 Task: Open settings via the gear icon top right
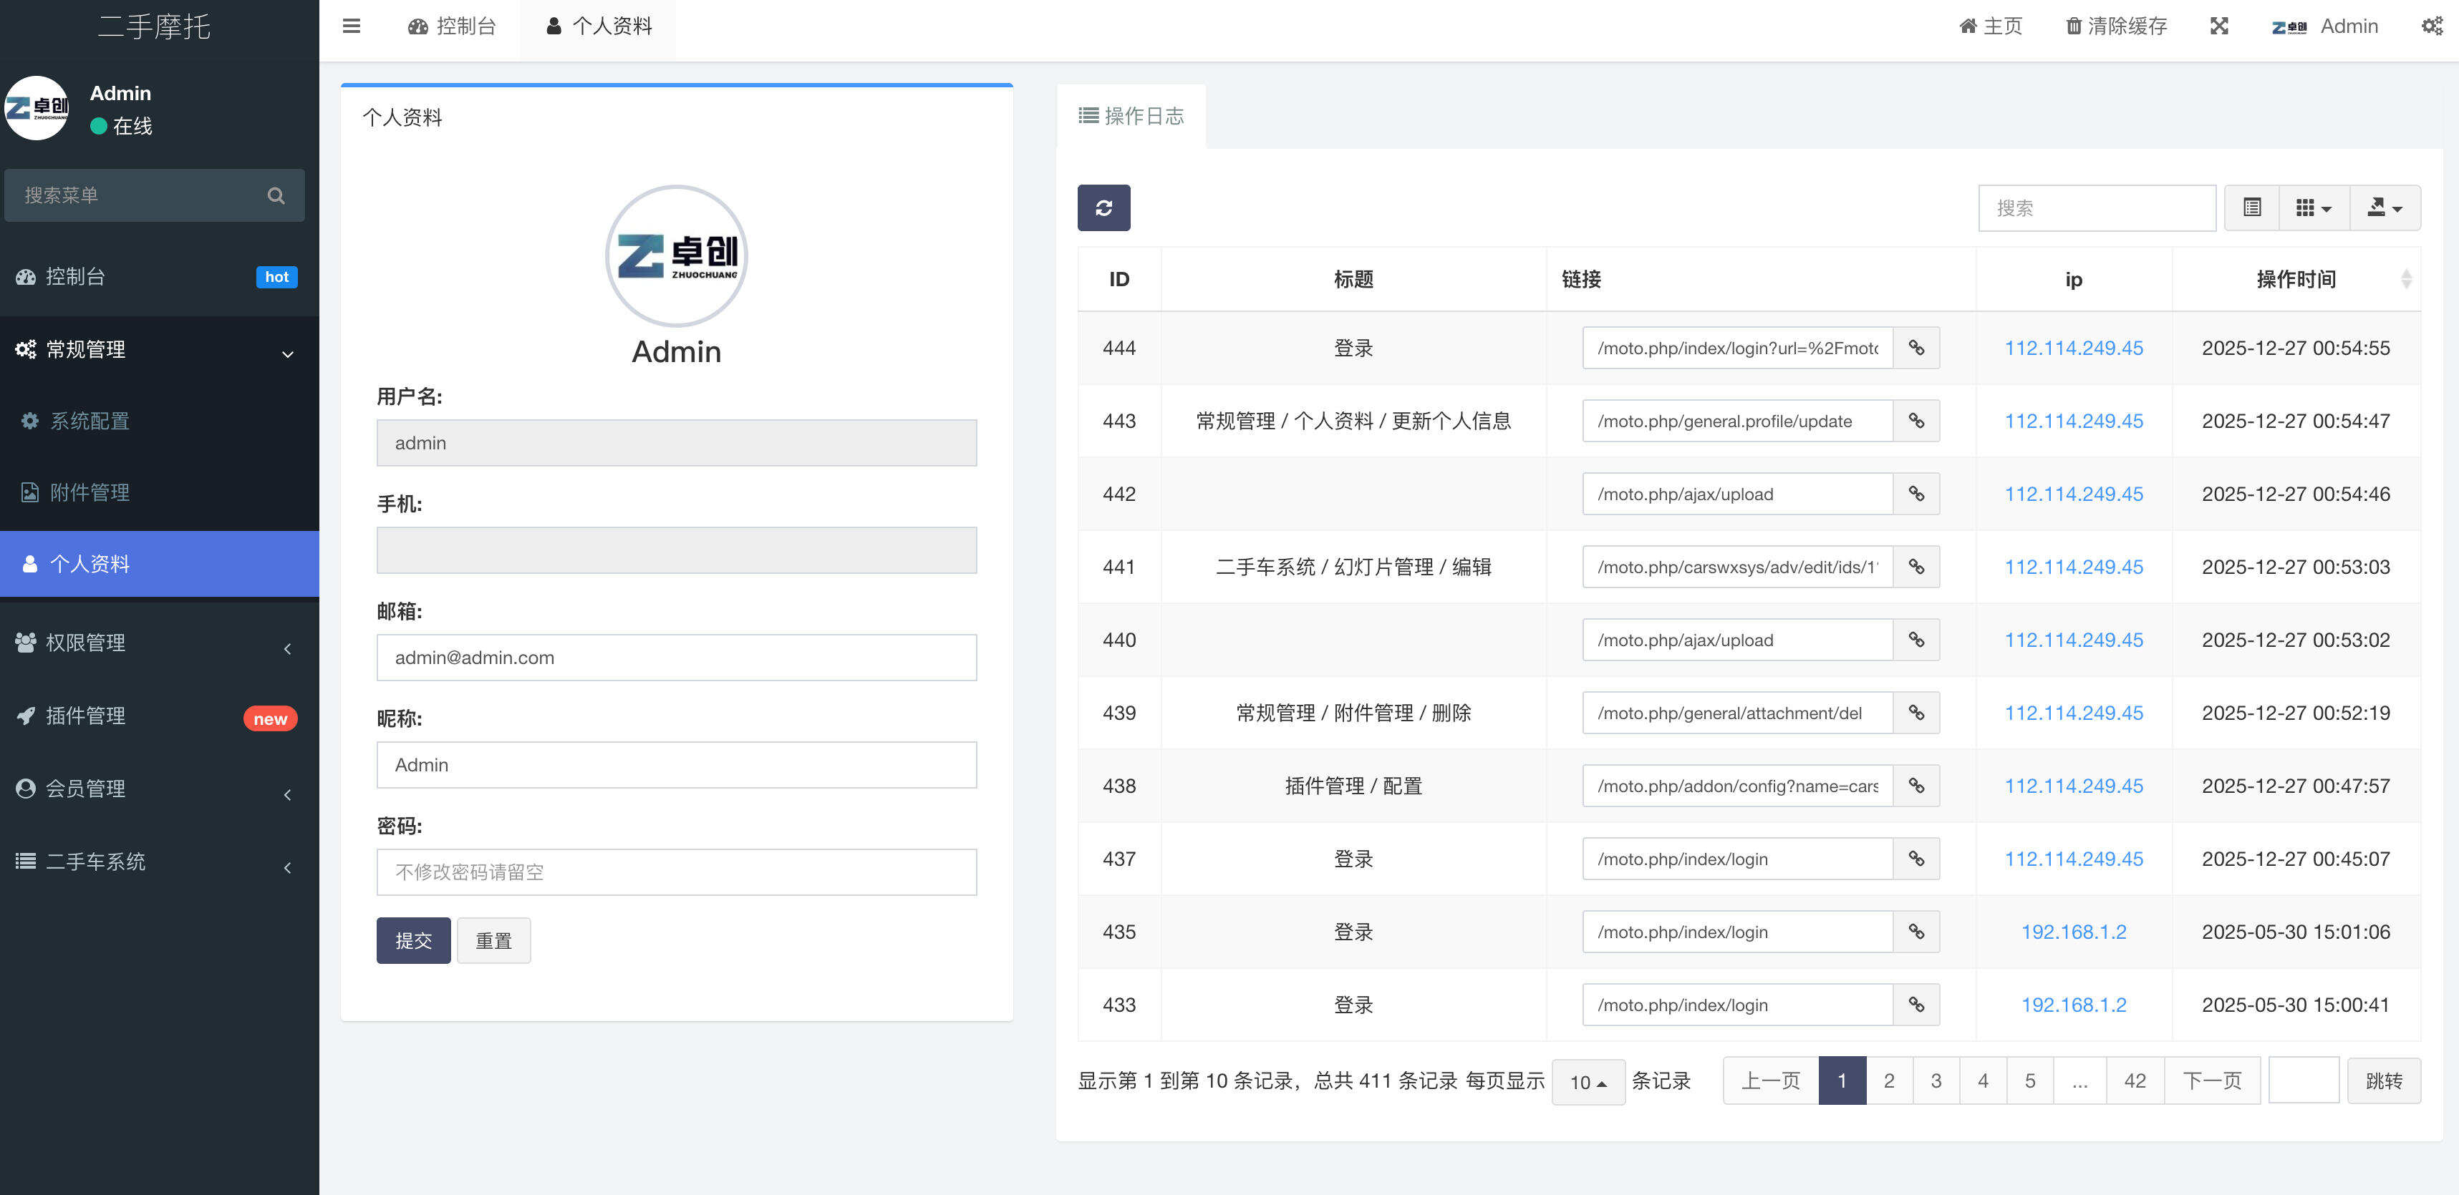tap(2431, 26)
